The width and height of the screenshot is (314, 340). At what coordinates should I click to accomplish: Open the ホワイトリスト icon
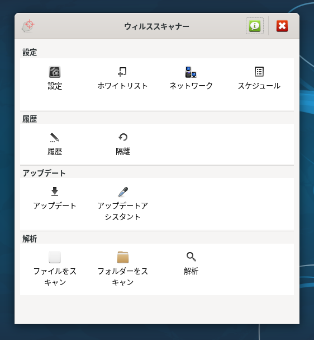coord(122,72)
